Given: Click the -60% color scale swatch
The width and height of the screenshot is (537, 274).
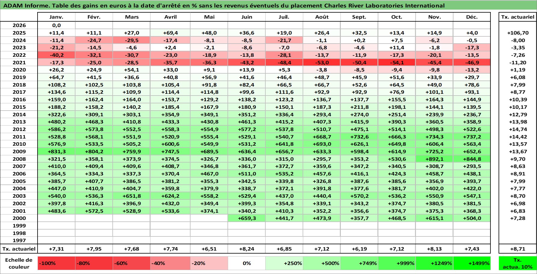Looking at the screenshot, I should [x=132, y=263].
